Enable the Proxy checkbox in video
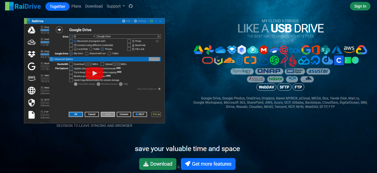Viewport: 377px width, 173px height. point(129,41)
